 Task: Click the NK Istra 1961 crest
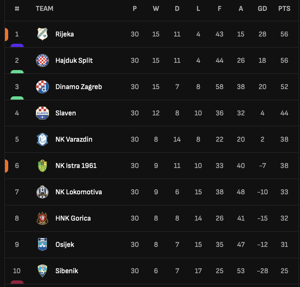pyautogui.click(x=42, y=166)
